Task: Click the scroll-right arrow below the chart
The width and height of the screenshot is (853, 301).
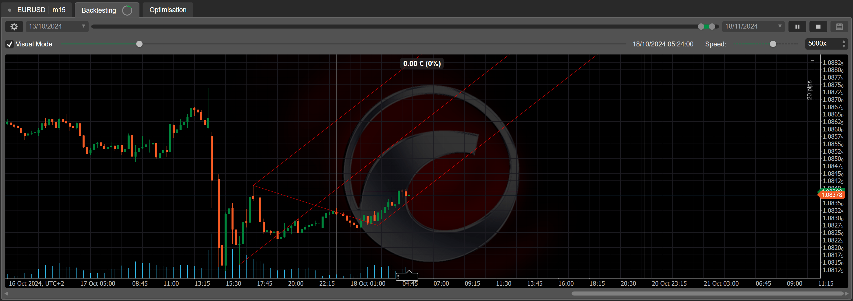Action: click(847, 294)
